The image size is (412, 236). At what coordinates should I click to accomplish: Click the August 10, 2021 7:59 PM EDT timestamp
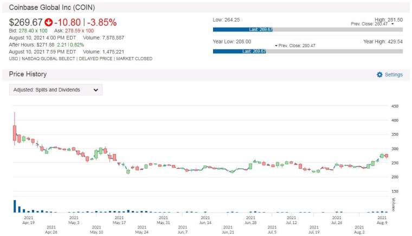coord(42,52)
